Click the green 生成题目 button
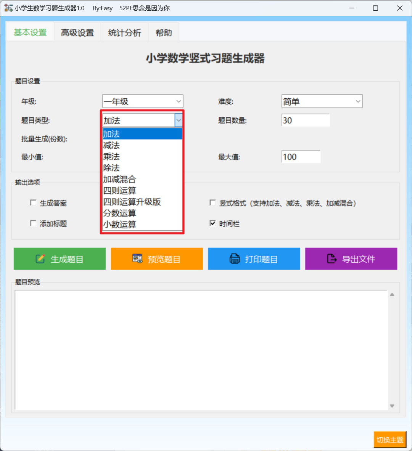 coord(59,258)
